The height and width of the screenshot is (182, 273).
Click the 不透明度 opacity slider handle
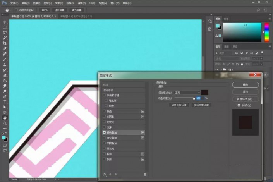(194, 98)
